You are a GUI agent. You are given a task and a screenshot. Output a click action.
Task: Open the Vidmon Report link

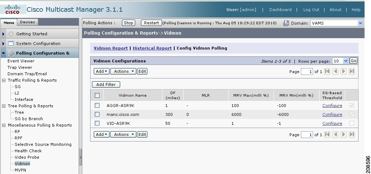click(111, 48)
